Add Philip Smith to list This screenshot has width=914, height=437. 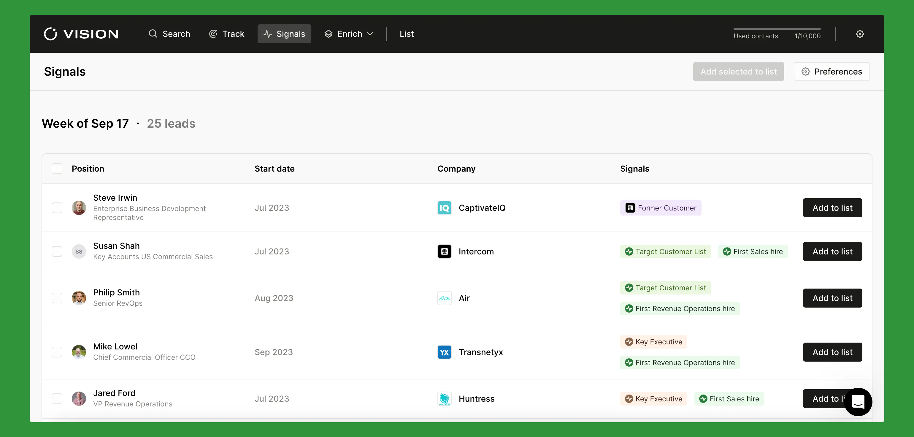point(832,298)
